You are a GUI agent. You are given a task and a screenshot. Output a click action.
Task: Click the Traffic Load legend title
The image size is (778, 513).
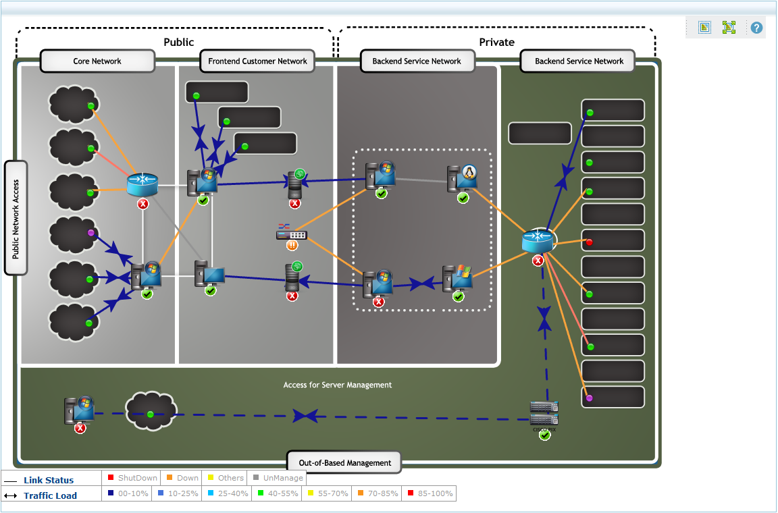tap(50, 495)
